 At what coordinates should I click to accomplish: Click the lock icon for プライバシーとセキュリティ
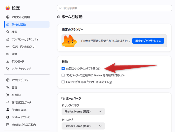pos(8,39)
